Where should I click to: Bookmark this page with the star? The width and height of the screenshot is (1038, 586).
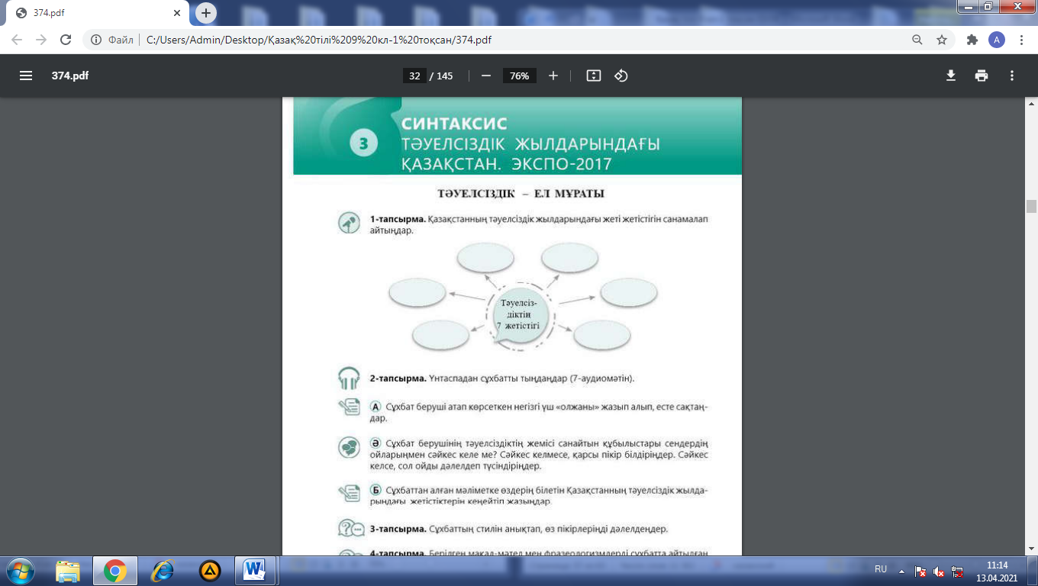[942, 40]
